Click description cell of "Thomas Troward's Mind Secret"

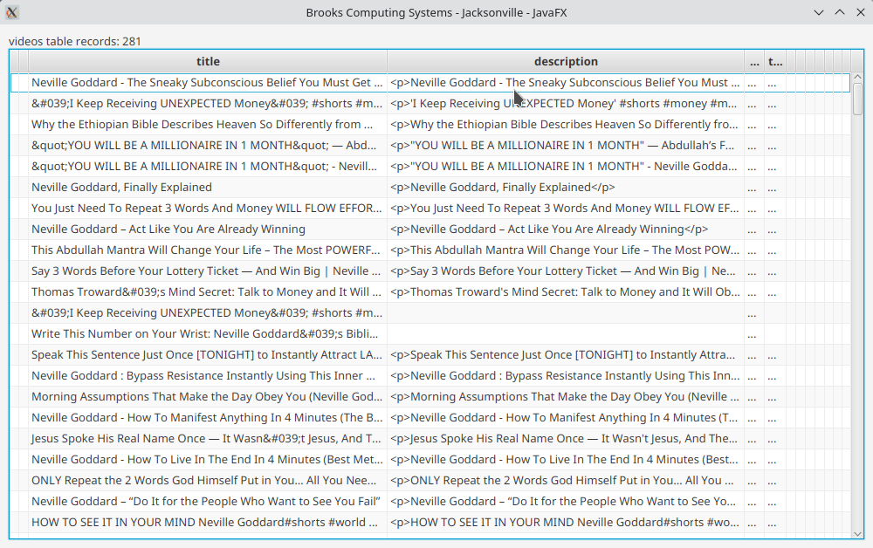click(565, 291)
